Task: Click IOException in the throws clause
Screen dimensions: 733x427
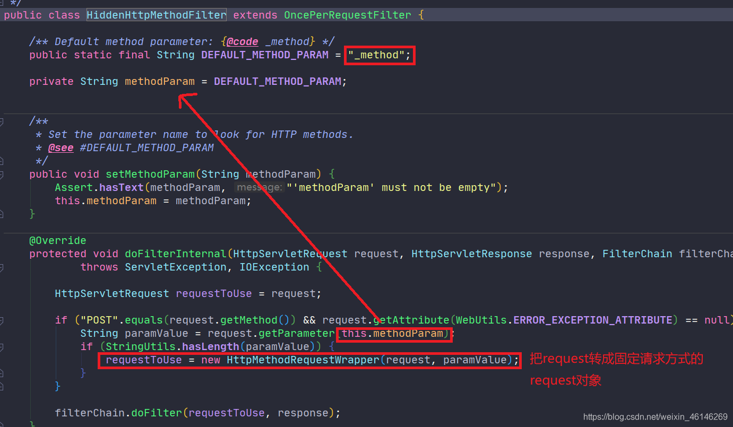Action: (274, 267)
